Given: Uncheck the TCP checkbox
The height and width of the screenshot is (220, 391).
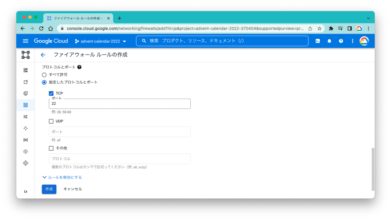Looking at the screenshot, I should tap(51, 93).
